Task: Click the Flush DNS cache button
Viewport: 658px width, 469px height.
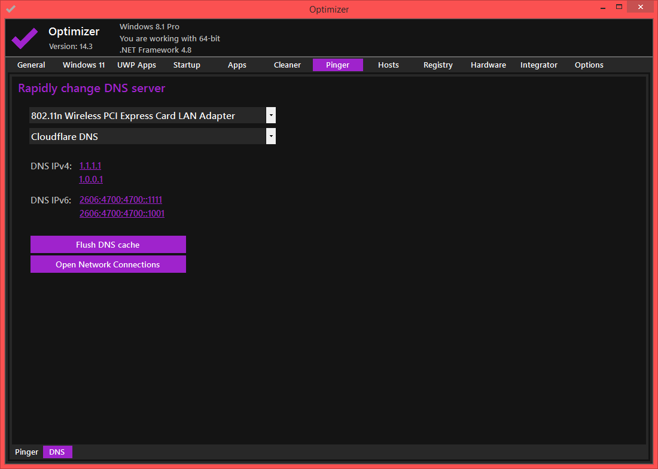Action: coord(108,245)
